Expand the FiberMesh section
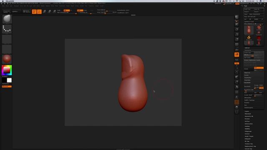 [x=248, y=114]
